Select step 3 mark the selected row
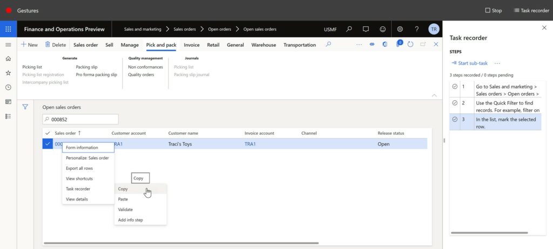The height and width of the screenshot is (249, 553). 495,122
